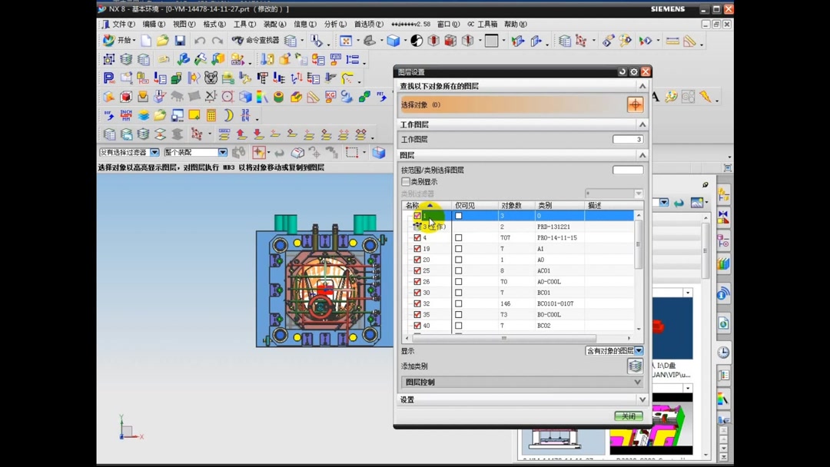Click the New file icon
830x467 pixels.
tap(146, 40)
